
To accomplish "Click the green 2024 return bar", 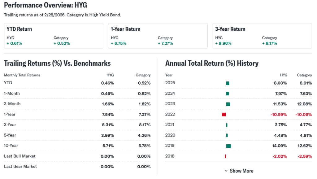I will (x=228, y=94).
